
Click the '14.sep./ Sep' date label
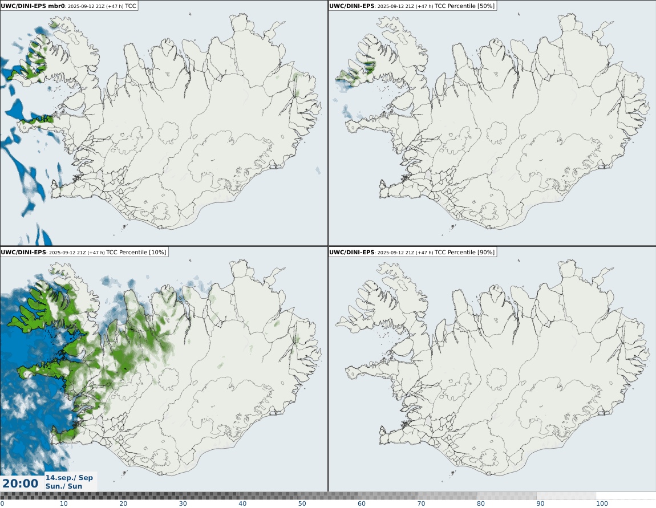[69, 477]
